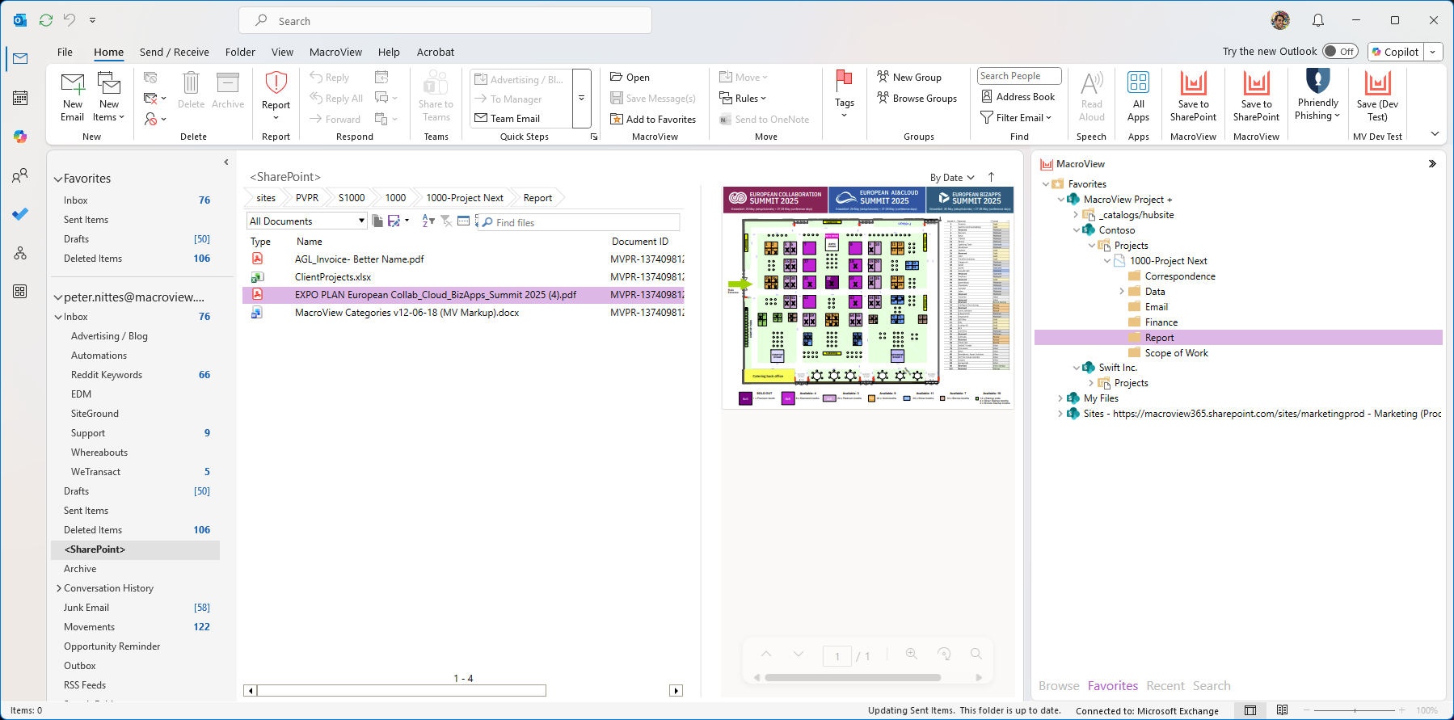
Task: Open More Apps in the sidebar
Action: pos(20,291)
